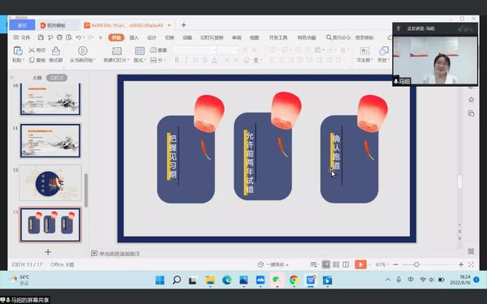Click the fit-to-window icon beside the zoom slider
Image resolution: width=487 pixels, height=304 pixels.
pos(471,264)
